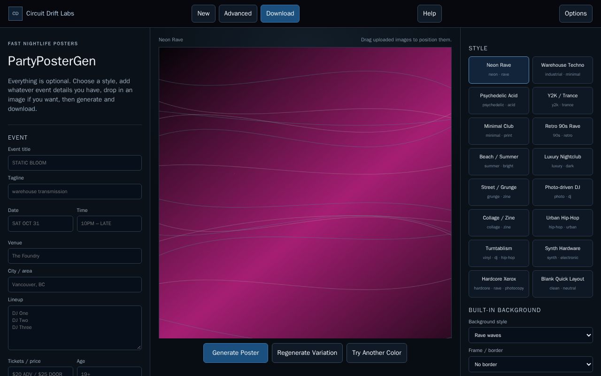601x376 pixels.
Task: Pick the Photo-driven DJ style
Action: coord(562,192)
